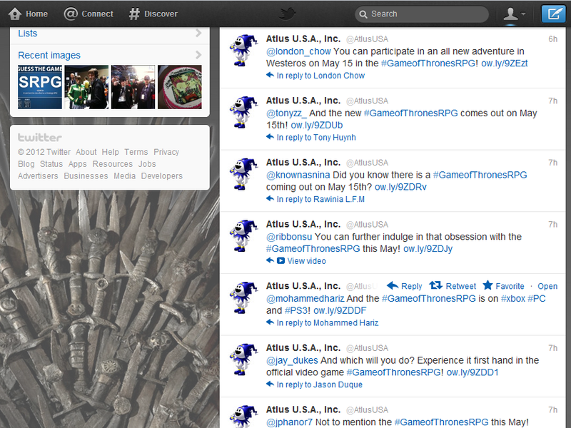The width and height of the screenshot is (571, 428).
Task: Open the @jay_dukes mention link
Action: [292, 361]
